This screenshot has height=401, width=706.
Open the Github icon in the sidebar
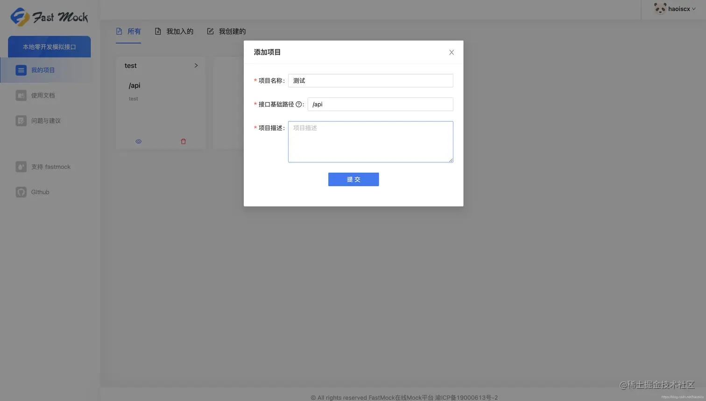[x=21, y=192]
